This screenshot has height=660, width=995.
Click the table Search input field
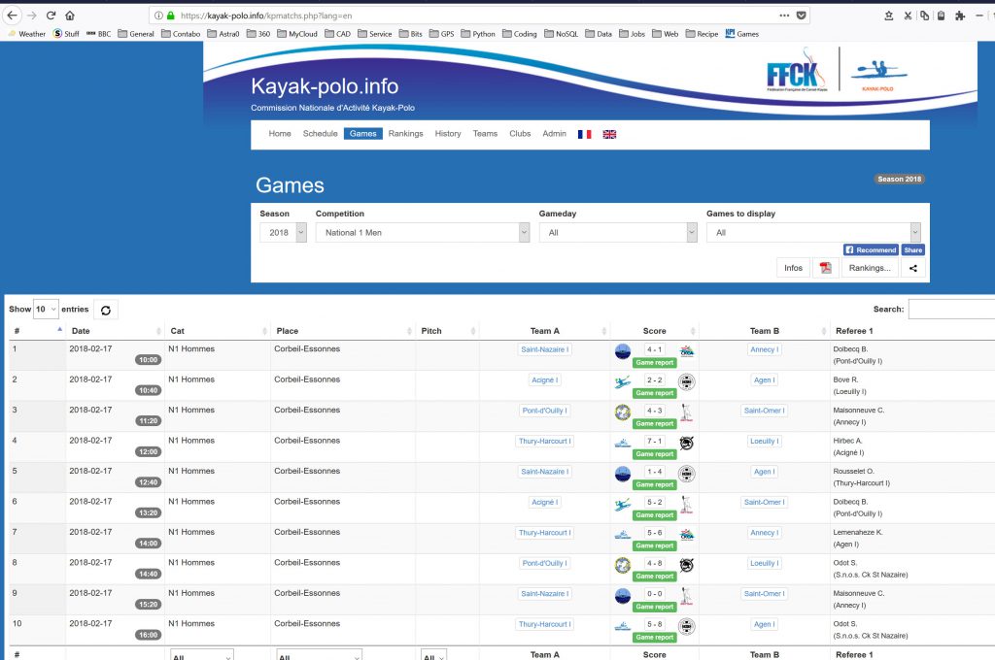pos(950,309)
